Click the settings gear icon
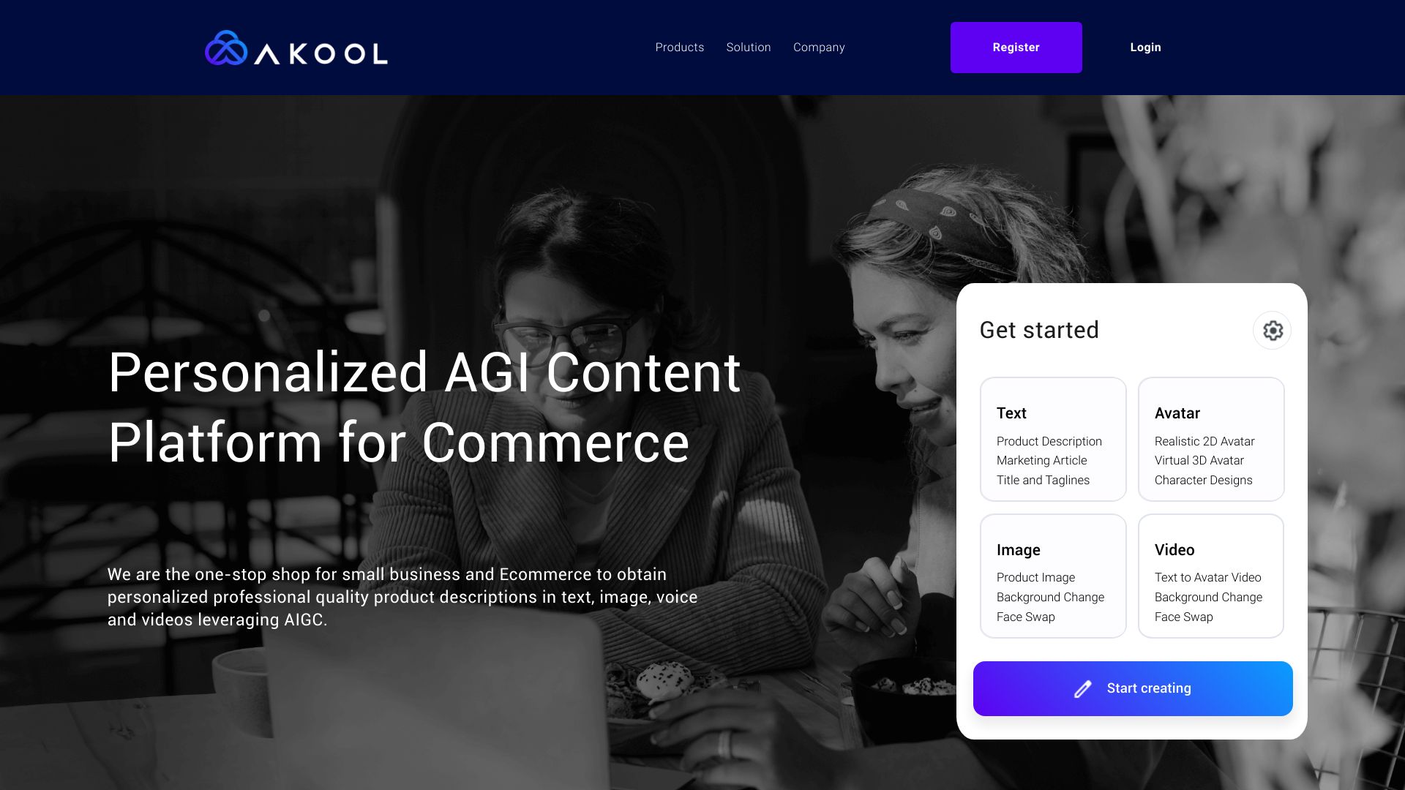 point(1272,331)
